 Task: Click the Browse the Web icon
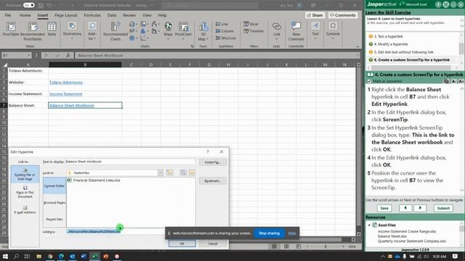[183, 173]
